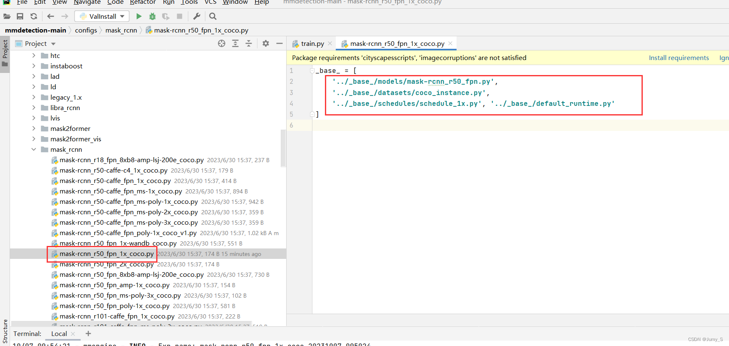This screenshot has width=729, height=346.
Task: Click Select Opened File target icon
Action: click(222, 43)
